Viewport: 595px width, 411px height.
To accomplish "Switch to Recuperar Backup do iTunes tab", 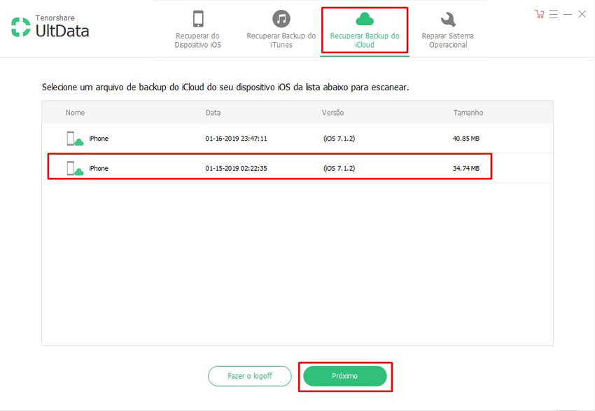I will click(x=281, y=29).
